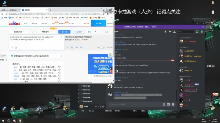Open GIF picker in Discord
The width and height of the screenshot is (220, 123).
pos(168,104)
